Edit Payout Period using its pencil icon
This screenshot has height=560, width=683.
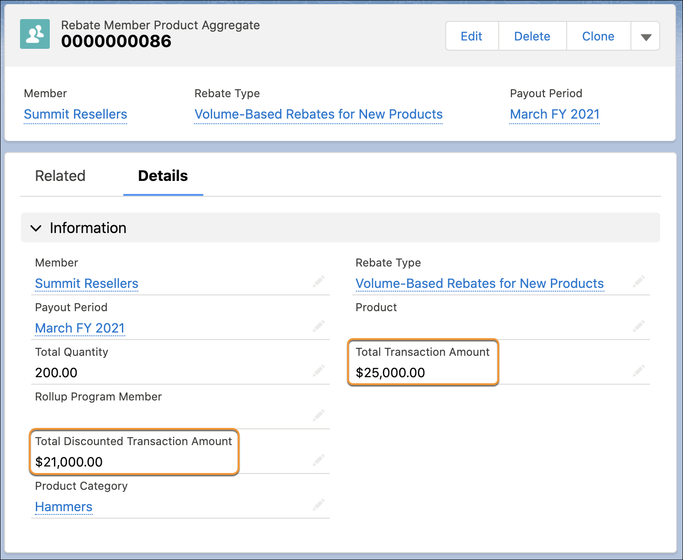click(319, 326)
